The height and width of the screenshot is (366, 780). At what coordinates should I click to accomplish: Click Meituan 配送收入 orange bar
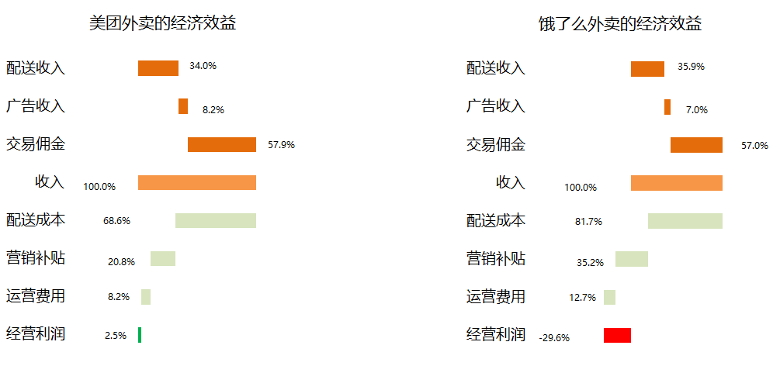click(x=158, y=68)
